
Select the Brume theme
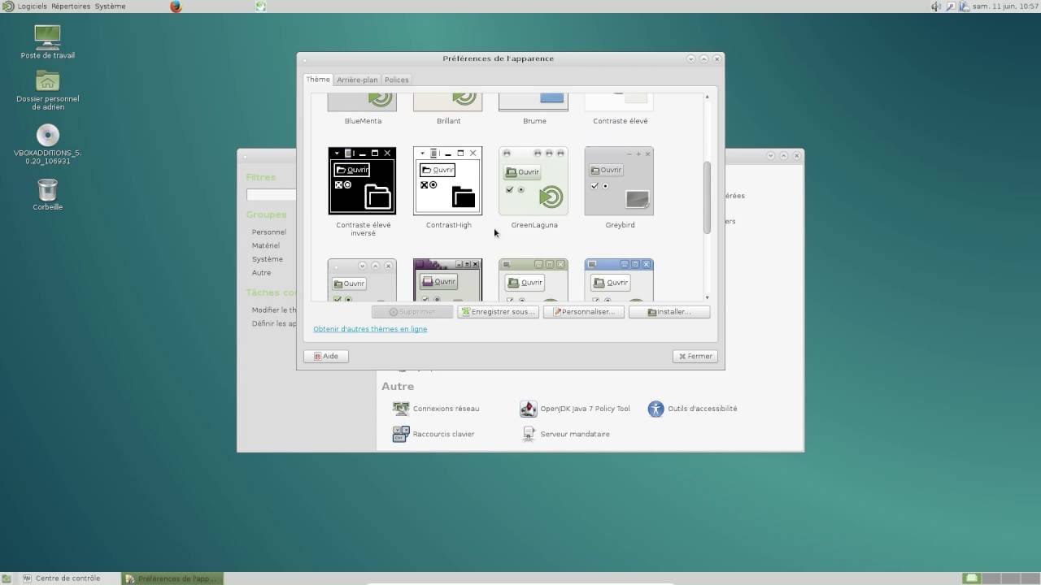click(534, 103)
